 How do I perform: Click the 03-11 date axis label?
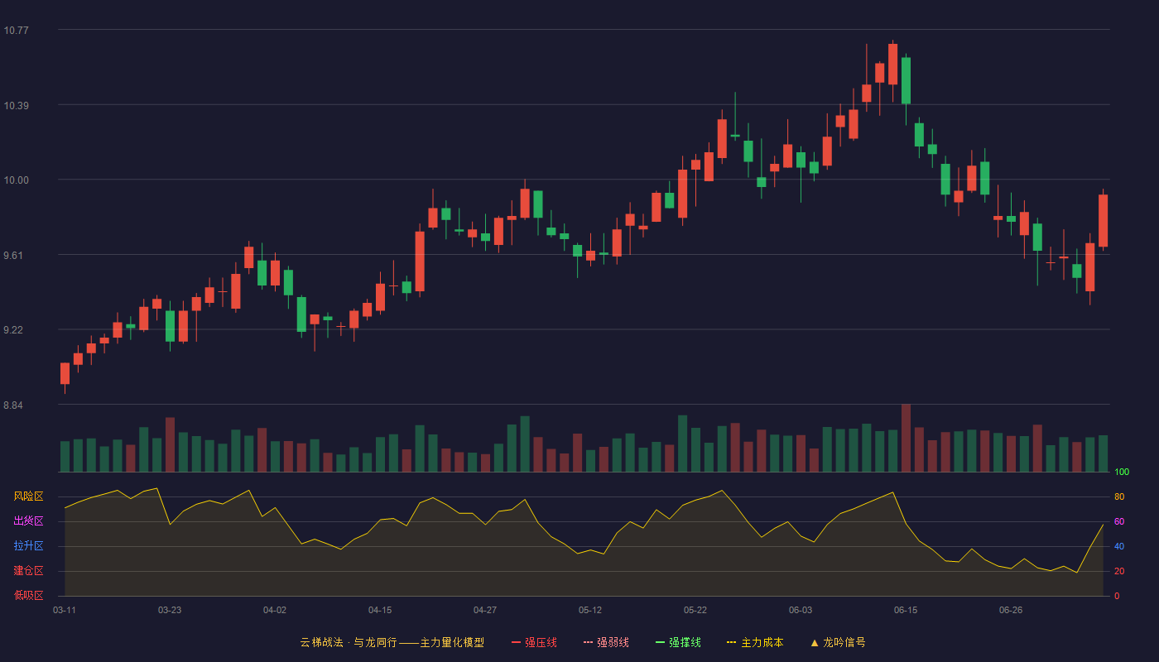click(x=65, y=610)
